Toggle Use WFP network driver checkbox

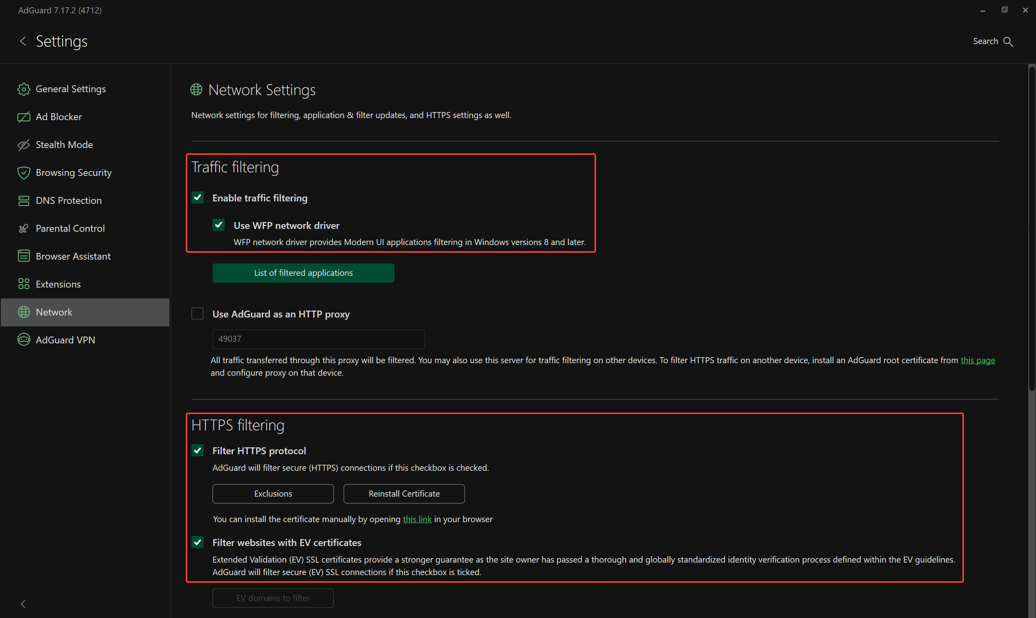[x=219, y=225]
